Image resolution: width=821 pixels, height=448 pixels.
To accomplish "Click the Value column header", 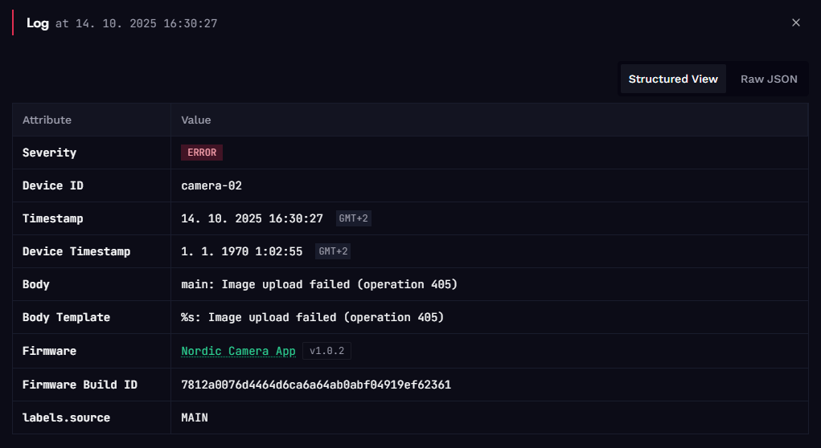I will [x=196, y=120].
